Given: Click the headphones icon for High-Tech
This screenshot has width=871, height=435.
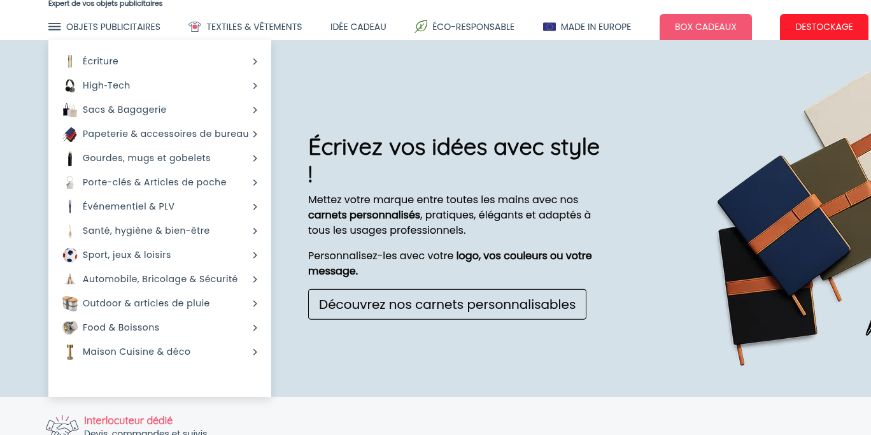Looking at the screenshot, I should pos(70,85).
